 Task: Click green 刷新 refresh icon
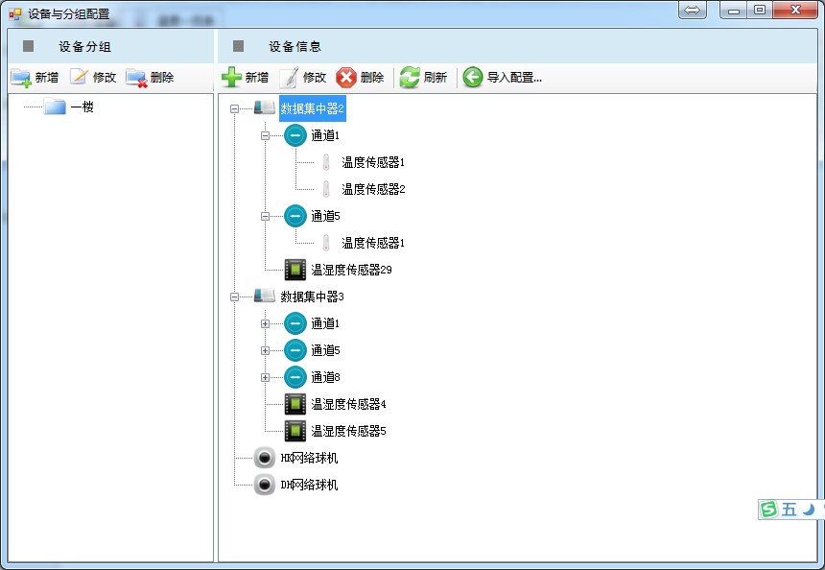click(x=410, y=78)
